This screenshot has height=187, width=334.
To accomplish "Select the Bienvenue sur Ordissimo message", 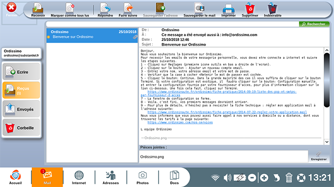I will [92, 35].
